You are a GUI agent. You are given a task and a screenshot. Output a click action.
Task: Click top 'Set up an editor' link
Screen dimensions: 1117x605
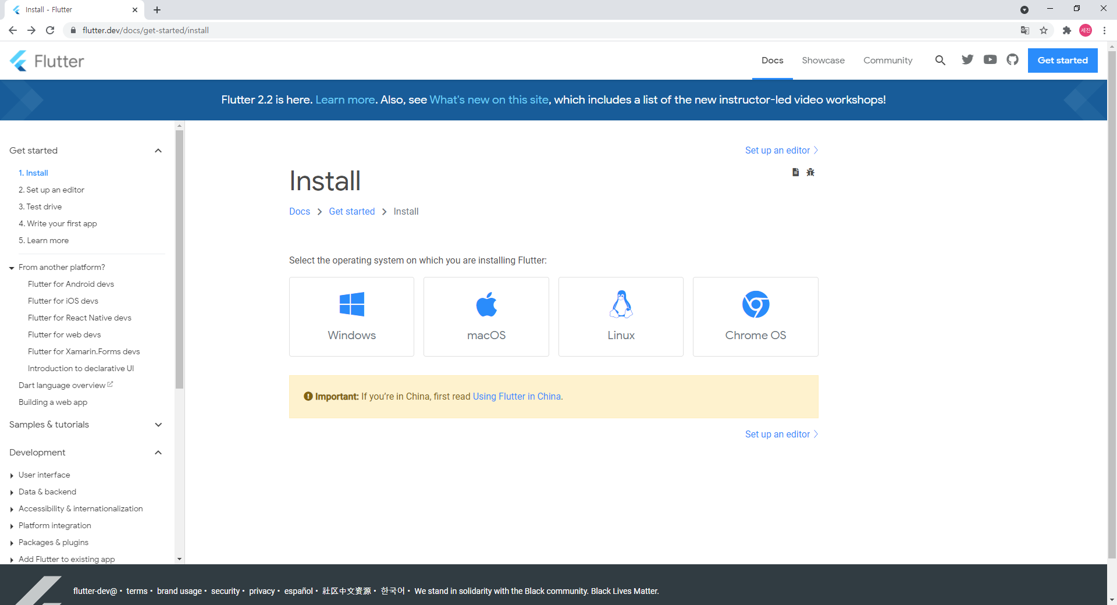coord(781,150)
